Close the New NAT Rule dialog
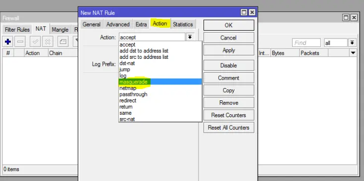This screenshot has height=181, width=364. pyautogui.click(x=252, y=12)
